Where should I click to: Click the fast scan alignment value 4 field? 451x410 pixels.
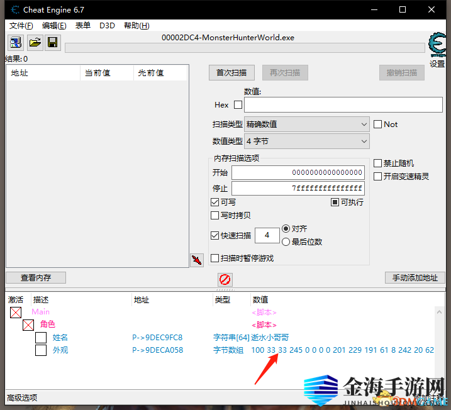click(267, 235)
